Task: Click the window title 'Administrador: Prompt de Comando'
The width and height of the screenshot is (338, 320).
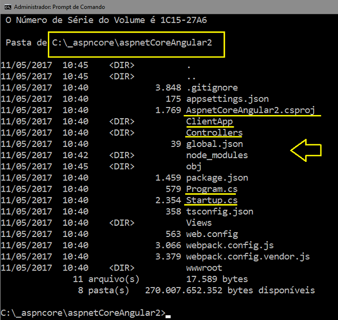Action: pyautogui.click(x=60, y=7)
